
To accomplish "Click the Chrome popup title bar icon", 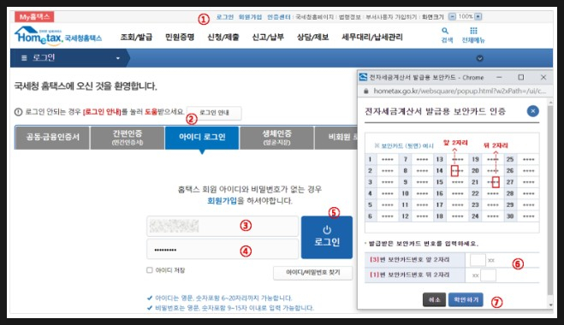I will click(363, 77).
